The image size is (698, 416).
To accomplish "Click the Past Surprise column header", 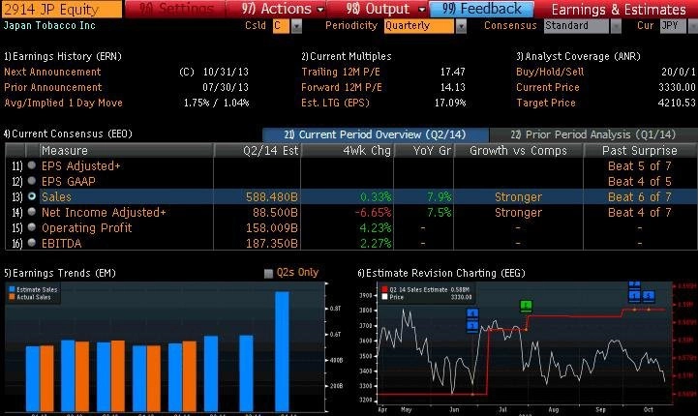I will (x=640, y=150).
